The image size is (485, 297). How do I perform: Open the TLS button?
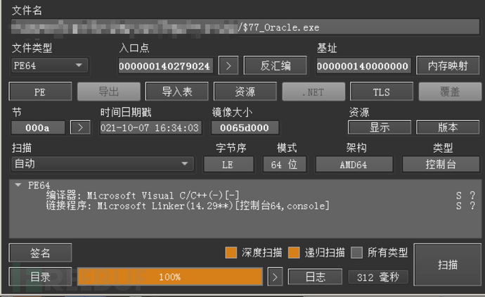point(382,91)
